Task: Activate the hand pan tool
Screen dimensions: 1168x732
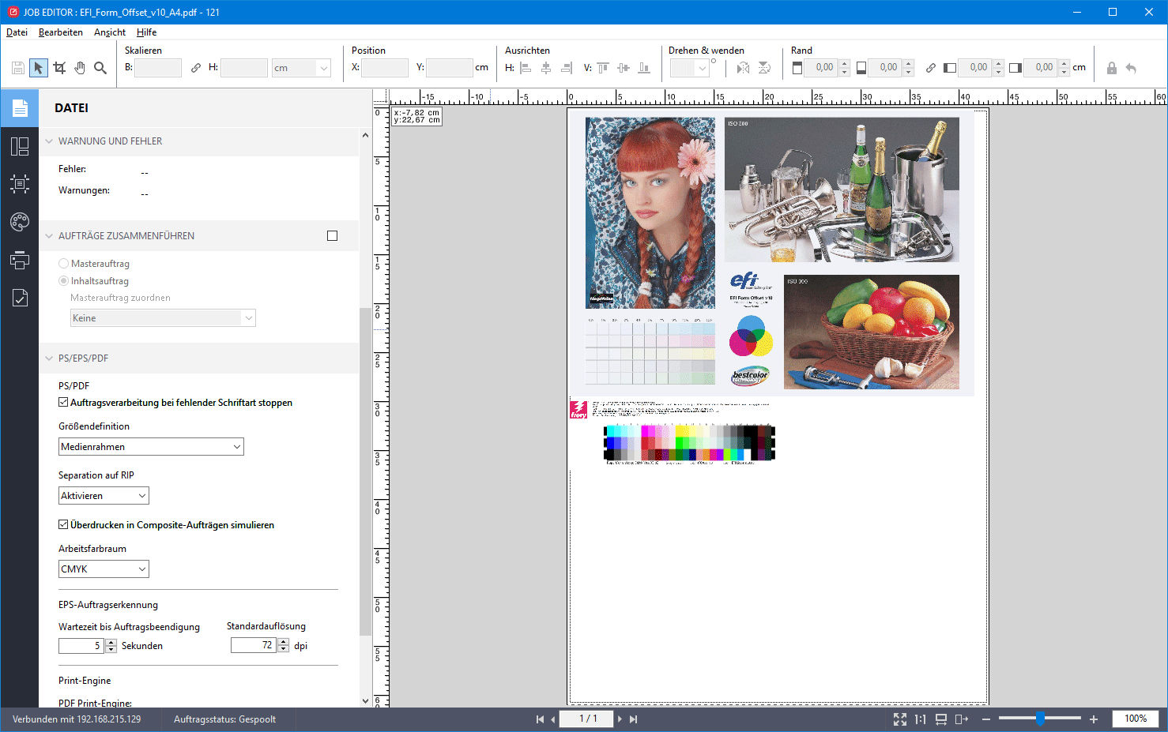Action: point(80,68)
